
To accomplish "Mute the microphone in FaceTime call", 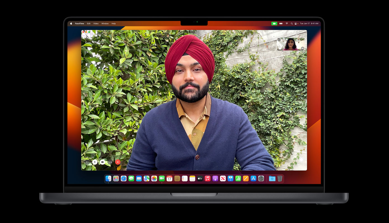I will 95,162.
